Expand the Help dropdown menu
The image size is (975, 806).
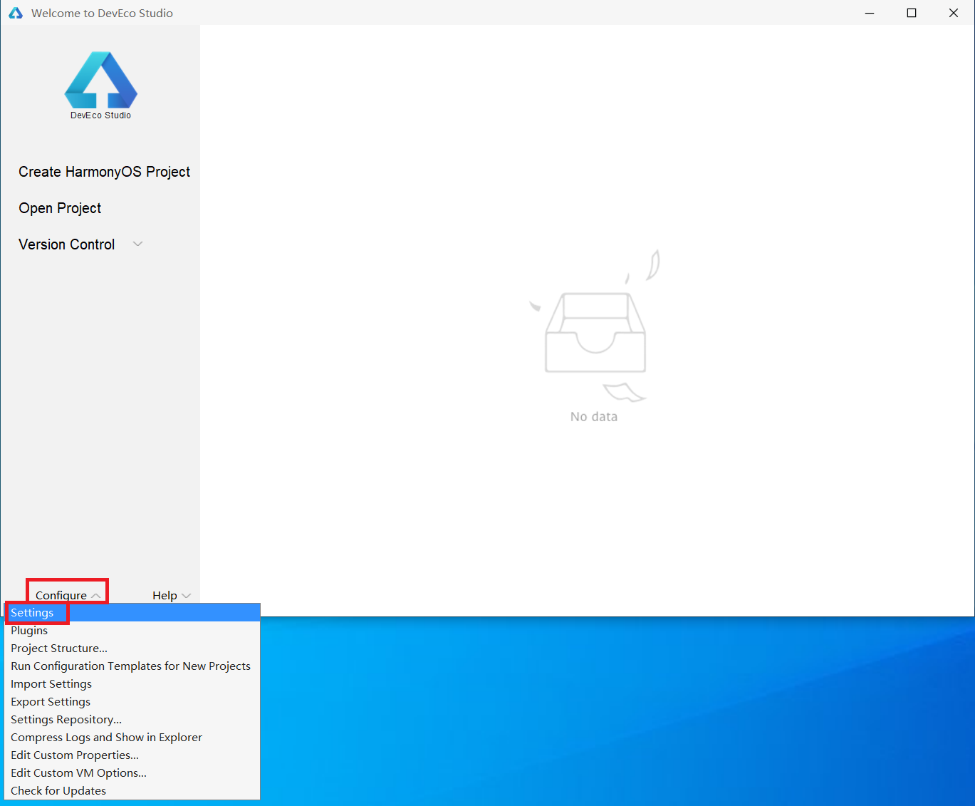tap(172, 595)
